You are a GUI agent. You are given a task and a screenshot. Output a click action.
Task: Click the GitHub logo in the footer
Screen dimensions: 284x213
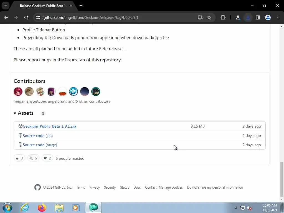tap(37, 187)
